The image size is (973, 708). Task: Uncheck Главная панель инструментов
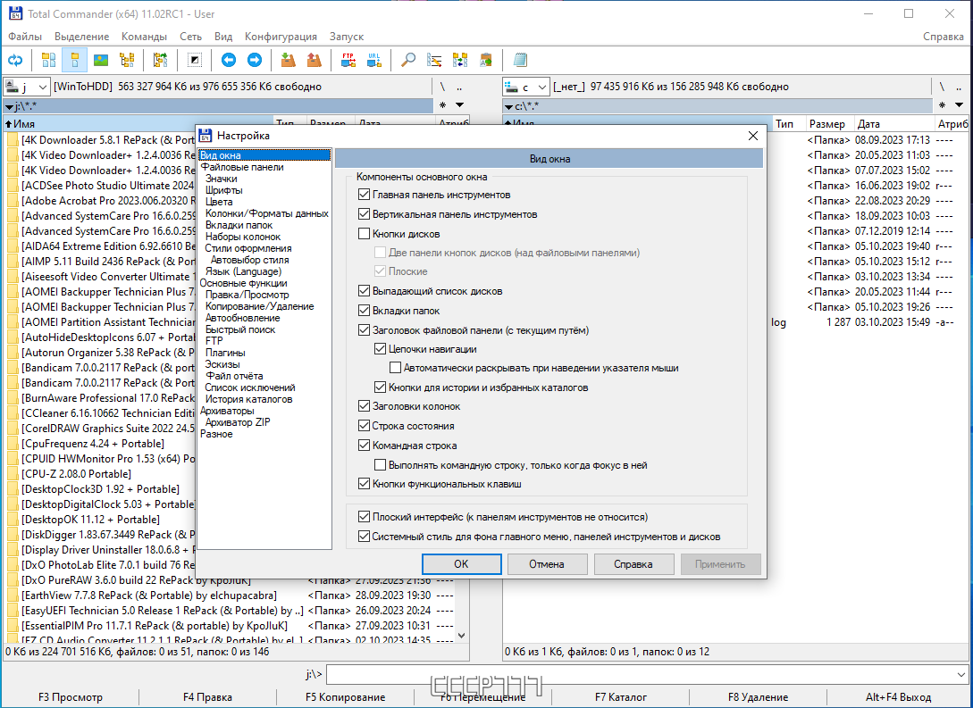tap(365, 195)
